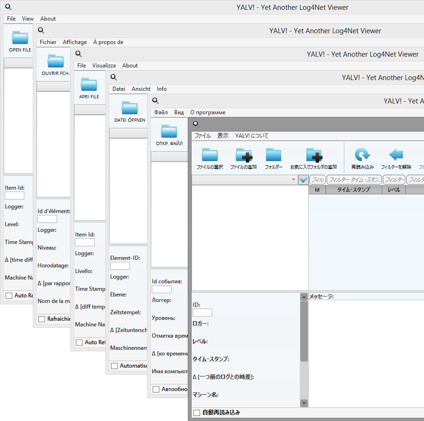Click the magnifier icon in the Italian window title bar
The width and height of the screenshot is (424, 421).
point(79,54)
